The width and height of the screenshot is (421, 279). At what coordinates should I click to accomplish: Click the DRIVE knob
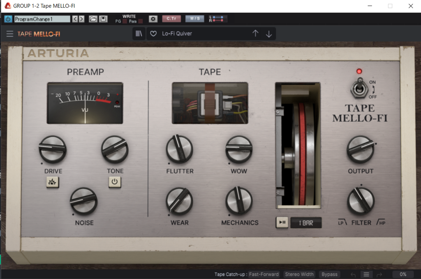tap(53, 149)
